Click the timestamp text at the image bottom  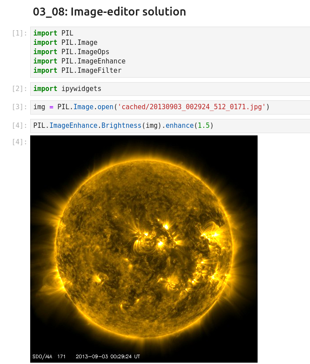(x=108, y=356)
